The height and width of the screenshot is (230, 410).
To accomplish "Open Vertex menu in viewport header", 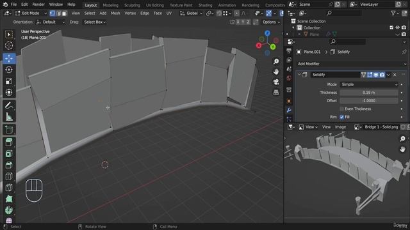I will [x=130, y=13].
